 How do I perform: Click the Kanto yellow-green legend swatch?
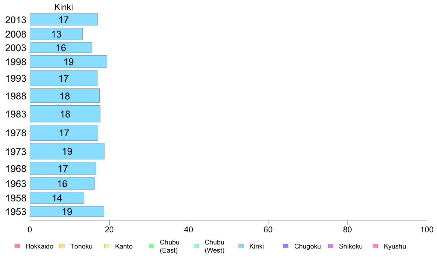click(x=107, y=246)
